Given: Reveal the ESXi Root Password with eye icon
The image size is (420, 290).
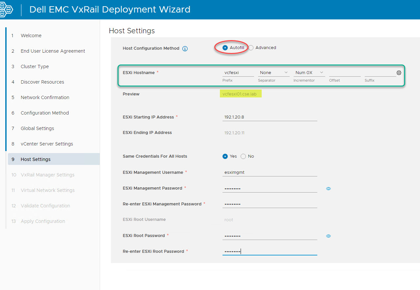Looking at the screenshot, I should click(328, 236).
